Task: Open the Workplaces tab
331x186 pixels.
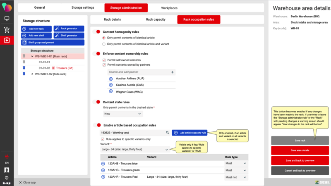Action: [170, 7]
